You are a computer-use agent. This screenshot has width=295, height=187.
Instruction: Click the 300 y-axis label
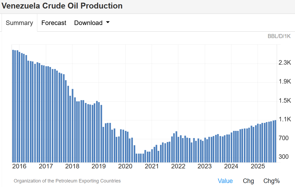coord(284,157)
